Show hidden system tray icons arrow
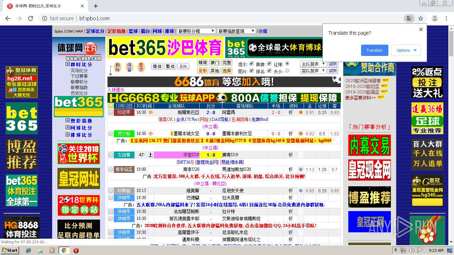Image resolution: width=454 pixels, height=255 pixels. tap(396, 250)
